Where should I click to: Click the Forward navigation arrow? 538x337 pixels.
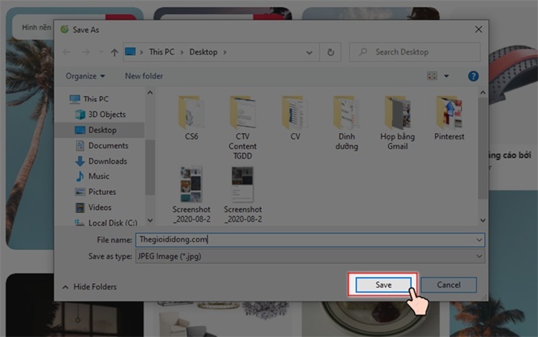[x=86, y=52]
